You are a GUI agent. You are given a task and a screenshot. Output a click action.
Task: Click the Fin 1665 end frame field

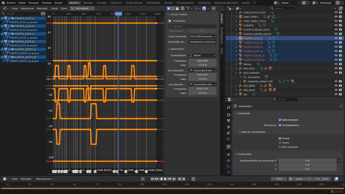[322, 179]
